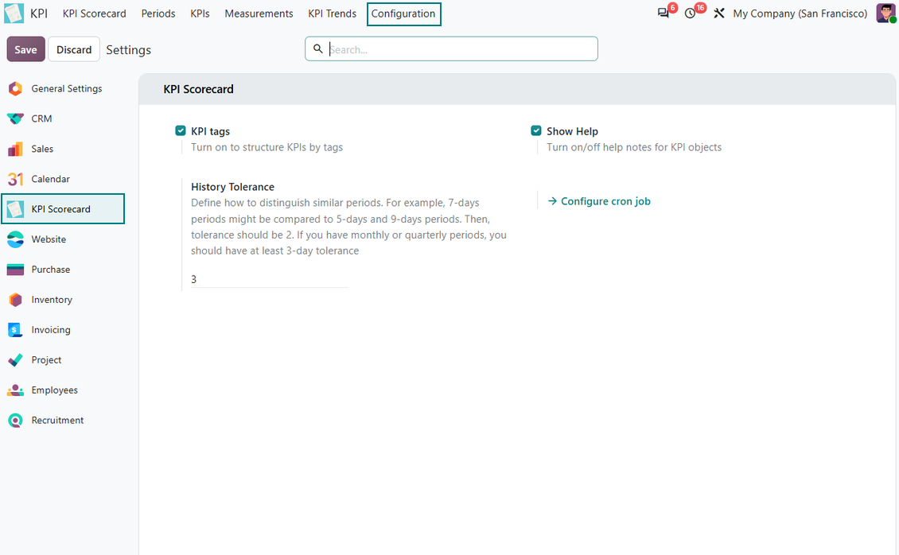Viewport: 899px width, 555px height.
Task: Click the search magnifier icon
Action: click(x=317, y=49)
